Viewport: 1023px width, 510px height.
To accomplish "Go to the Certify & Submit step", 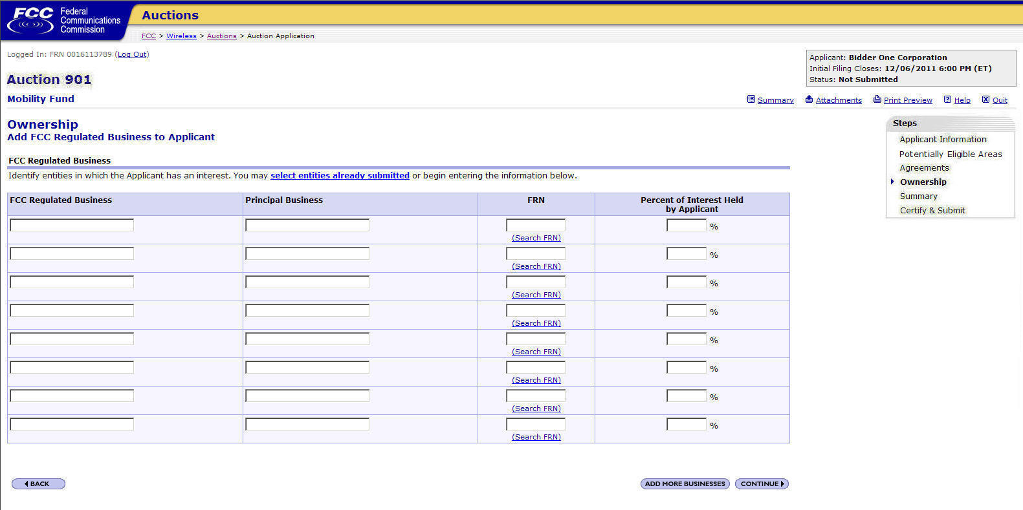I will 932,211.
